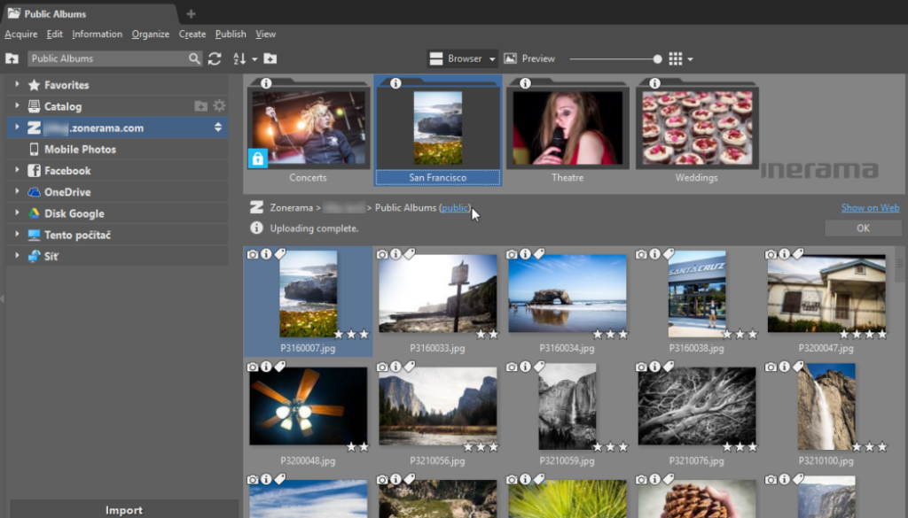Open the Organize menu

coord(151,35)
